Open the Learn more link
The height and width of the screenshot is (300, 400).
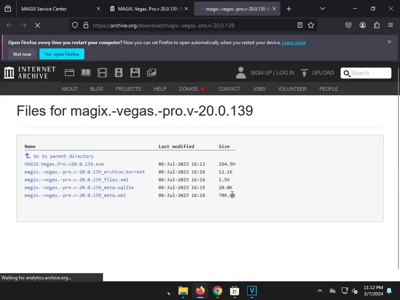click(294, 43)
